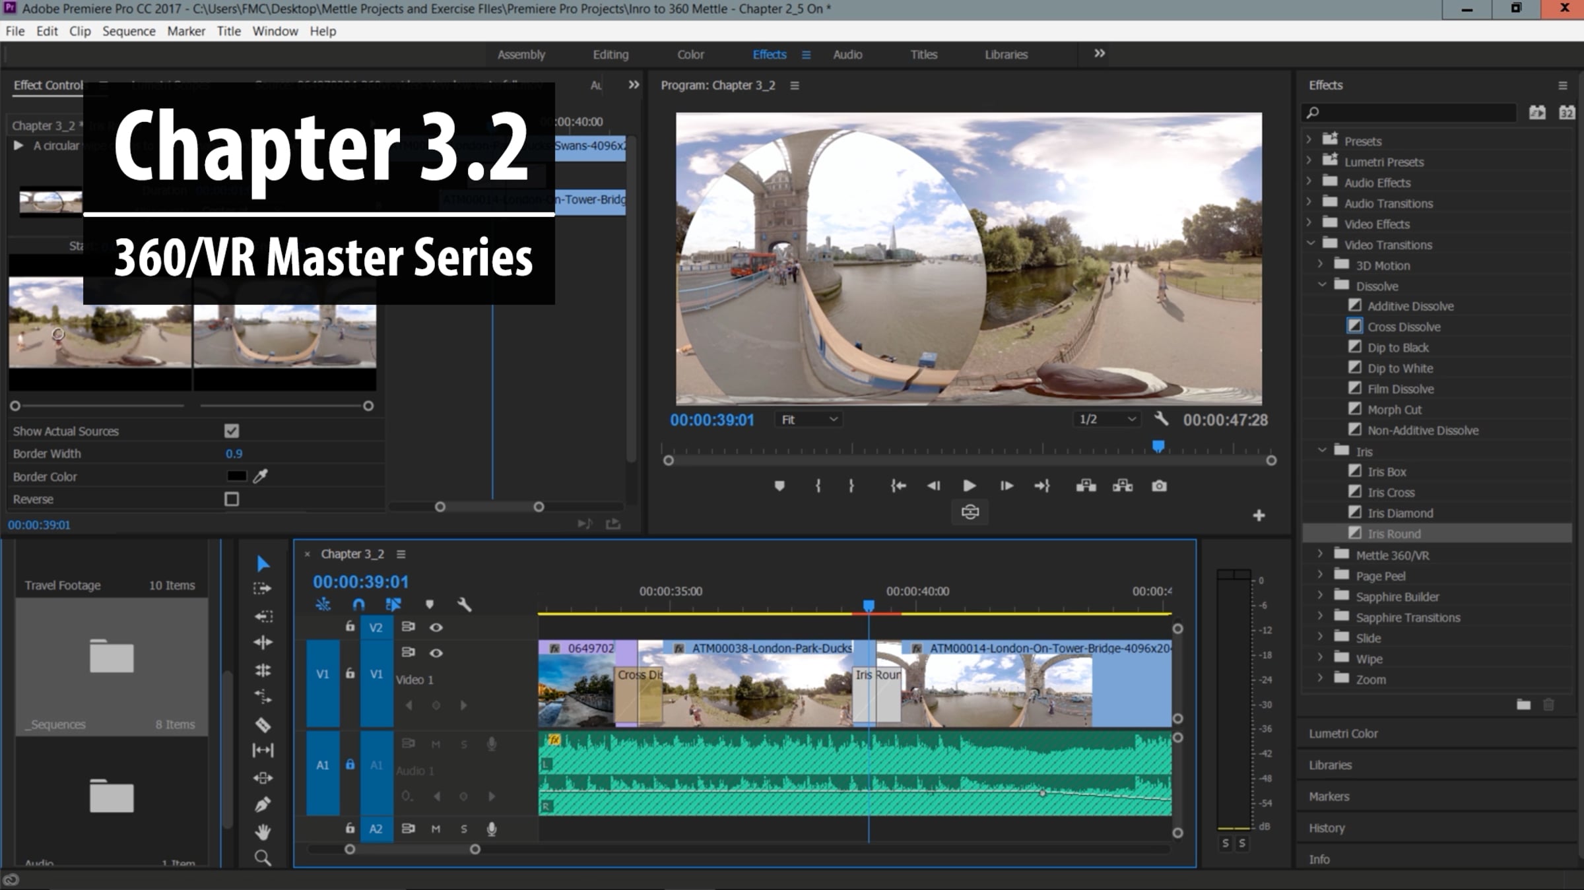Image resolution: width=1584 pixels, height=890 pixels.
Task: Select the Selection tool arrow
Action: pos(263,563)
